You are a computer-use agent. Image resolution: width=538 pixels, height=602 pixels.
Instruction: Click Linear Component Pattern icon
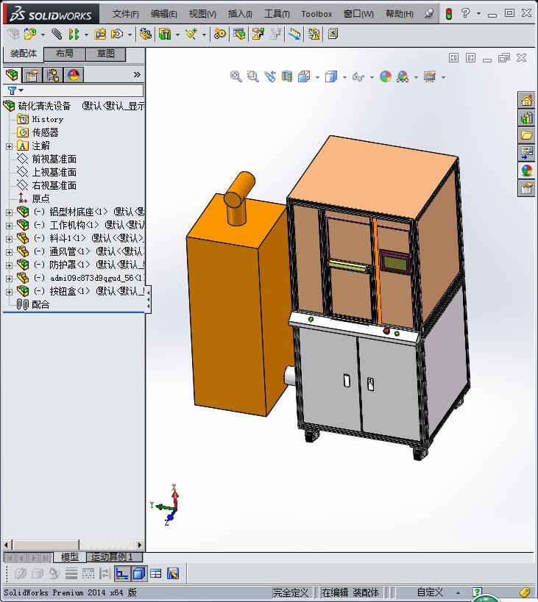pos(74,34)
